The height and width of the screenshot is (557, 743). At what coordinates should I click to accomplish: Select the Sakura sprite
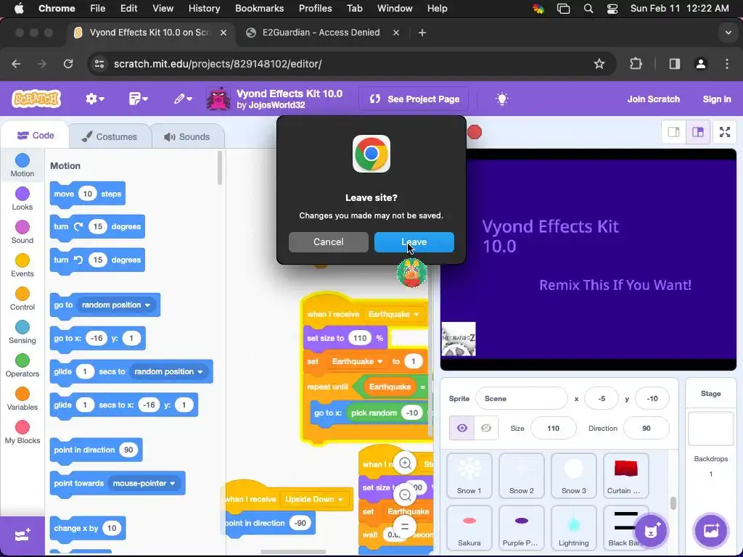469,528
